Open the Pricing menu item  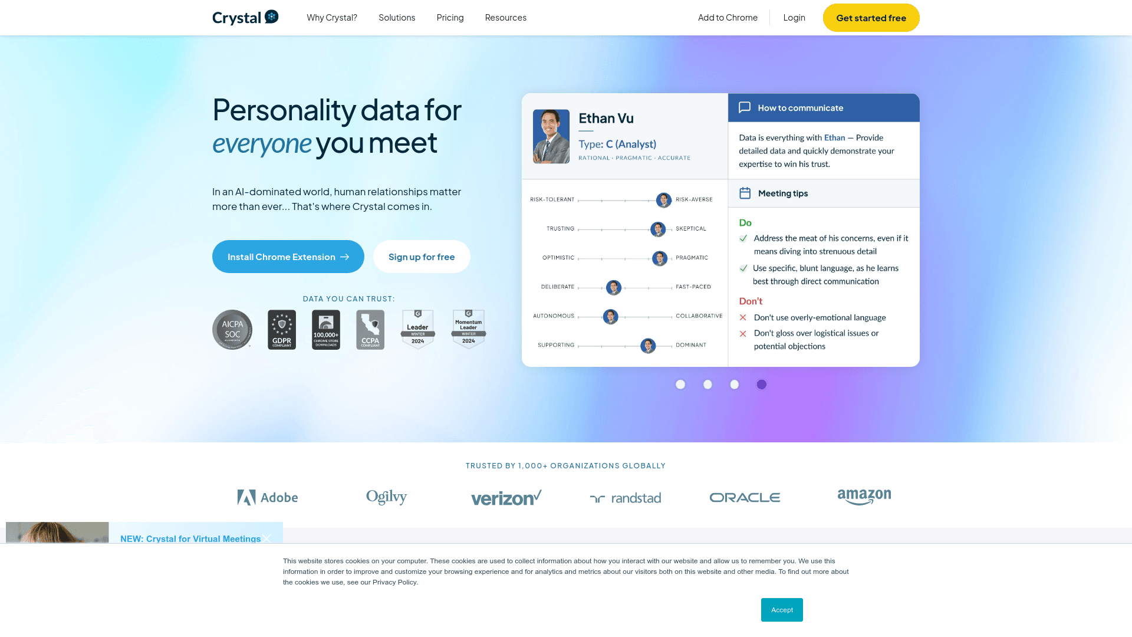(450, 17)
